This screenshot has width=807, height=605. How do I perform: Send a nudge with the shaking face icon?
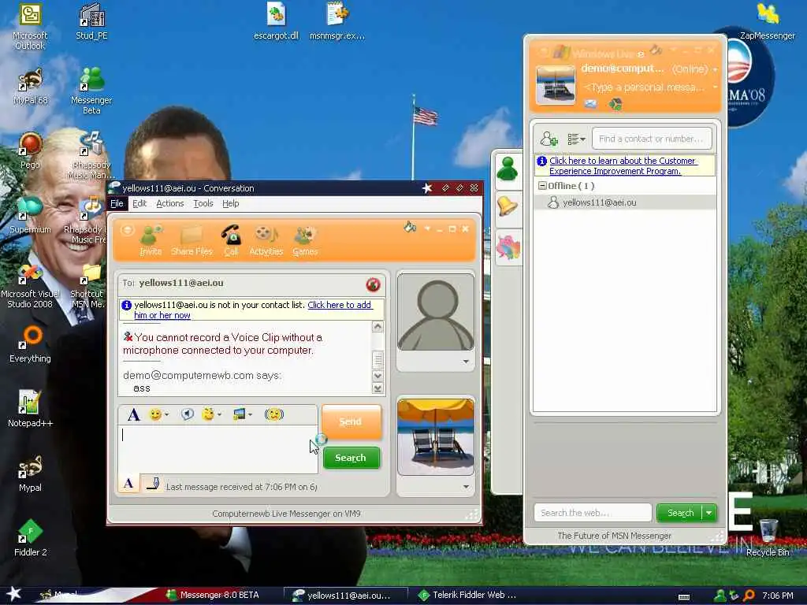273,414
